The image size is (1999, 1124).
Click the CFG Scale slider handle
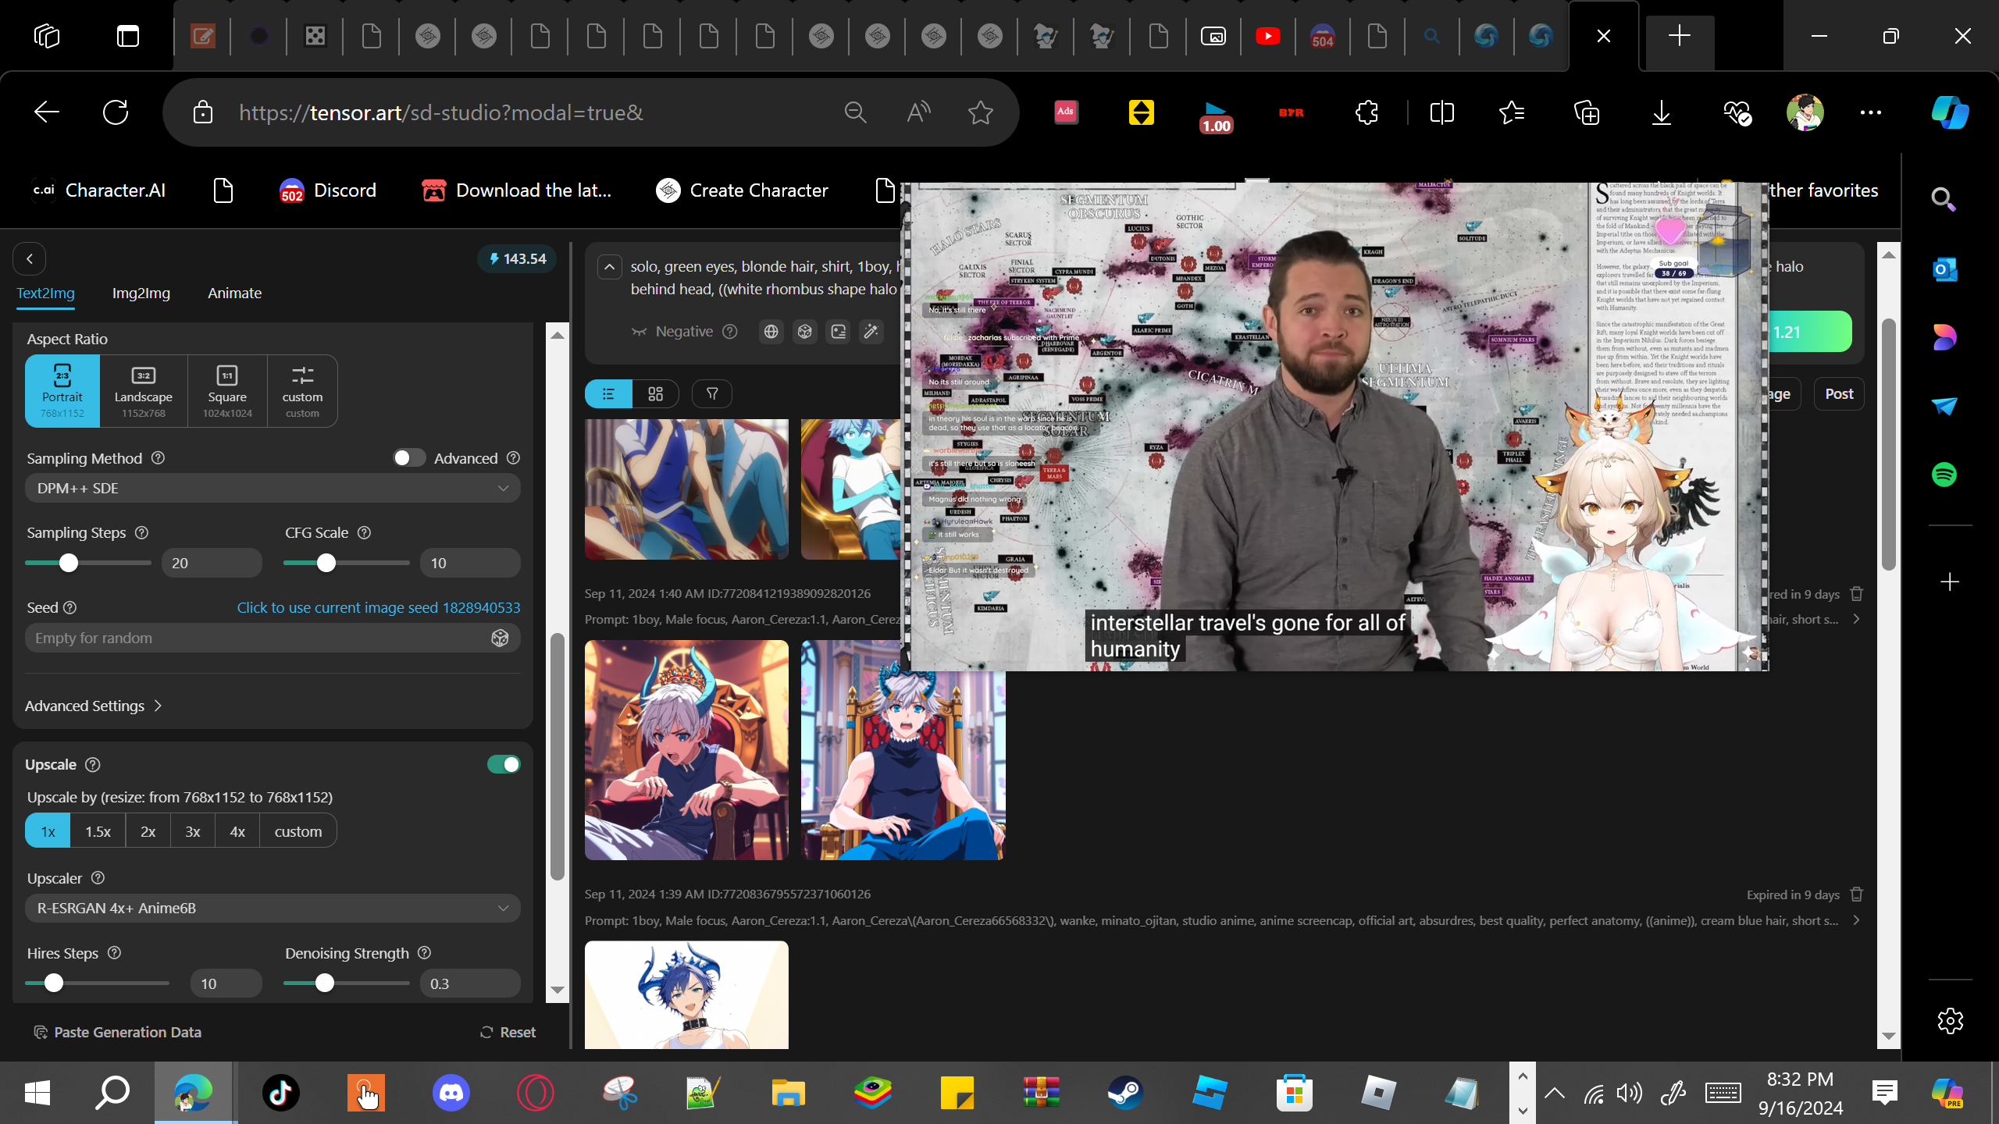[326, 563]
